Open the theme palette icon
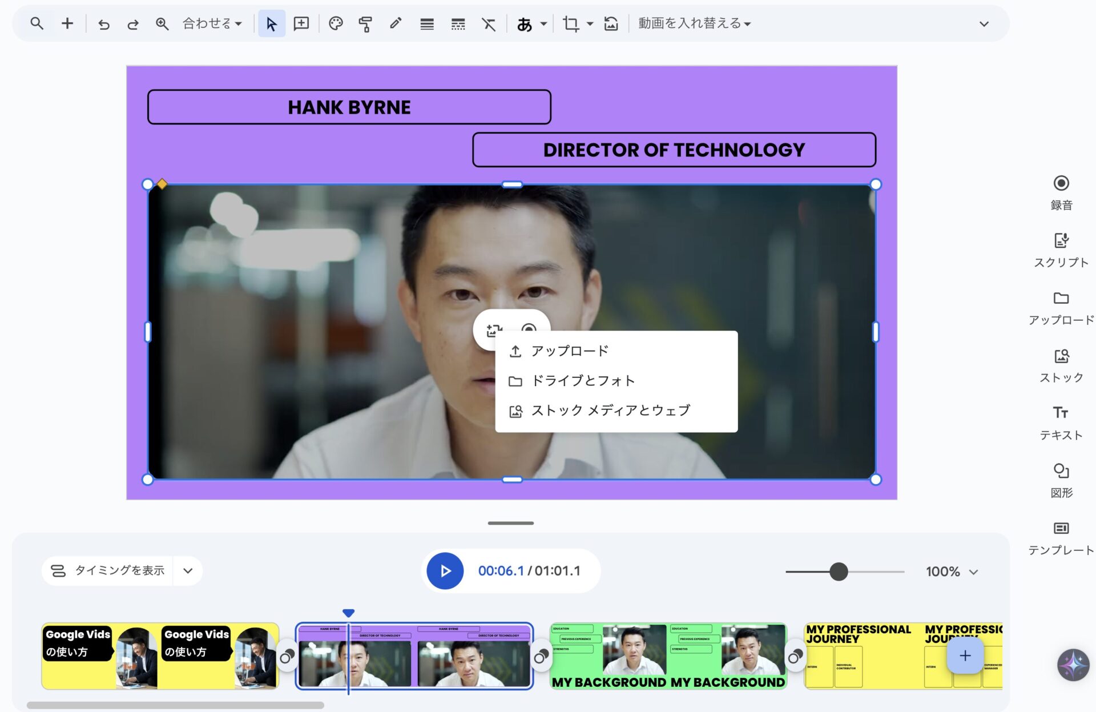1096x712 pixels. [336, 23]
